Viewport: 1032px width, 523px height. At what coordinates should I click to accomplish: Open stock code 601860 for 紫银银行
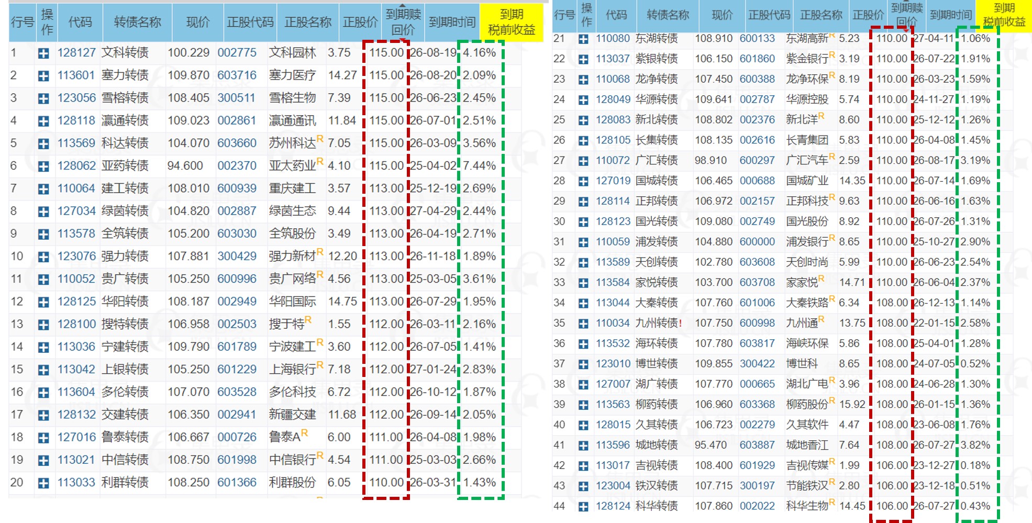[757, 59]
